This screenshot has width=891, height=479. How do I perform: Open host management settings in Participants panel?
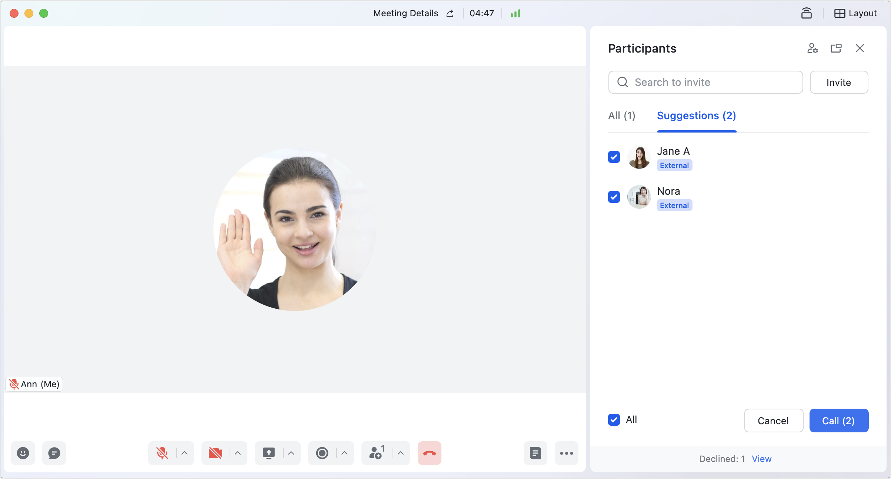812,48
